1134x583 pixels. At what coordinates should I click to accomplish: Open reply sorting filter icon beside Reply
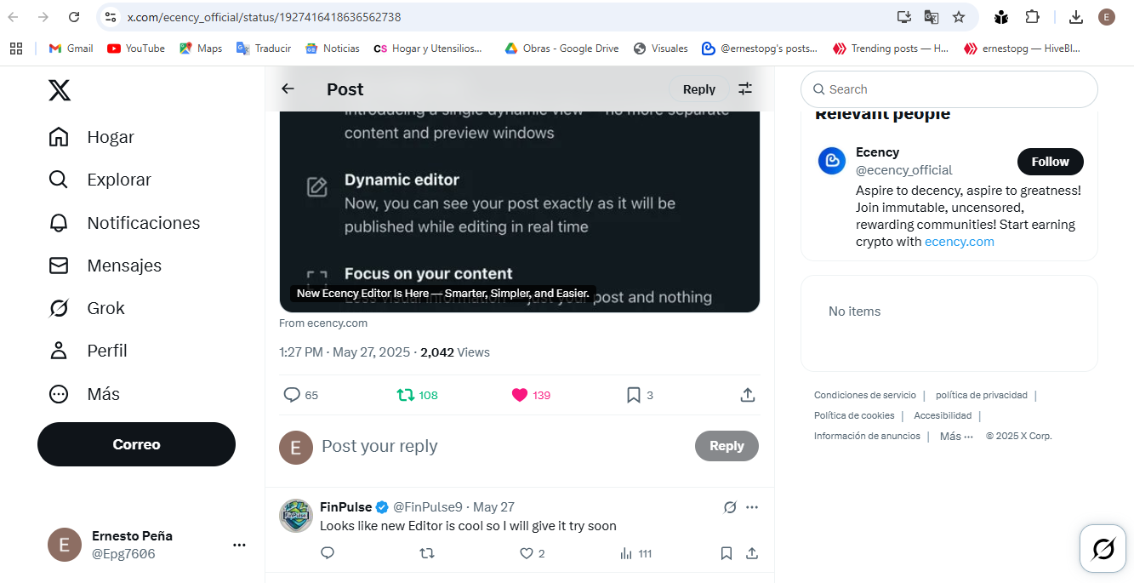tap(745, 89)
